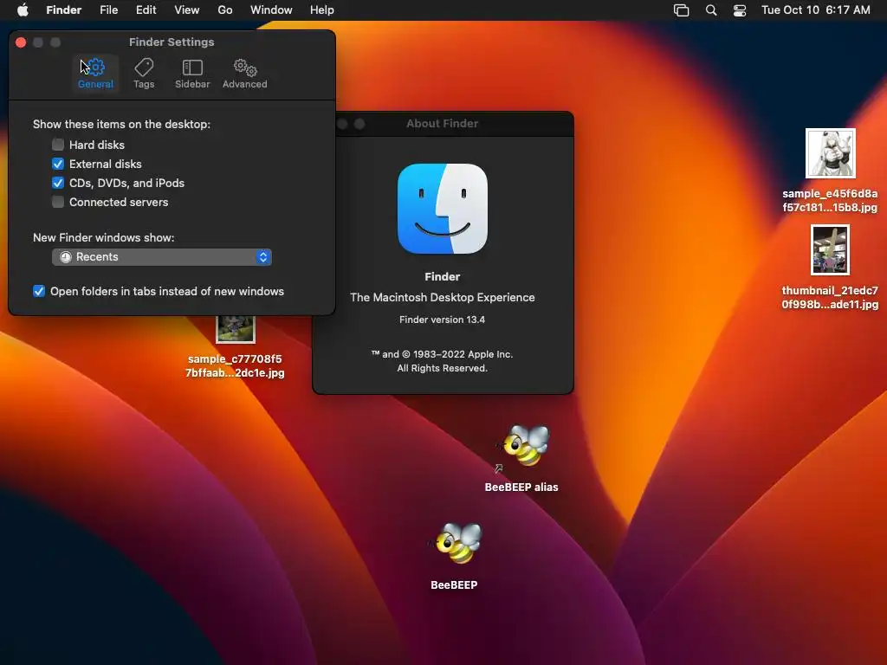Uncheck CDs, DVDs, and iPods checkbox

pyautogui.click(x=58, y=183)
